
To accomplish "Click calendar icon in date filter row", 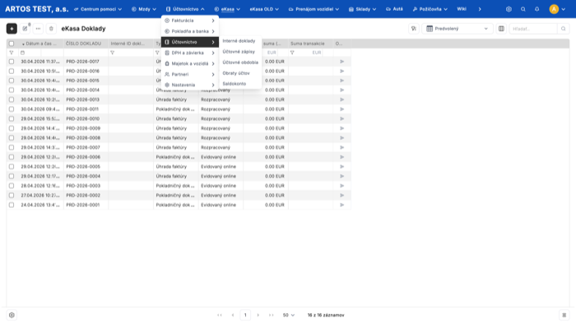I will [23, 53].
